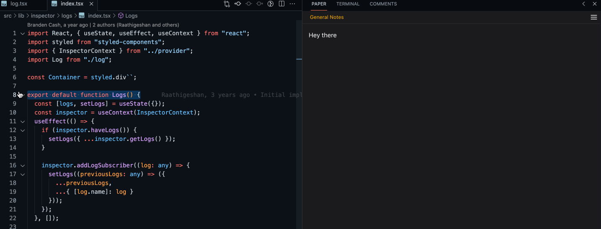Click the src breadcrumb segment

coord(8,16)
